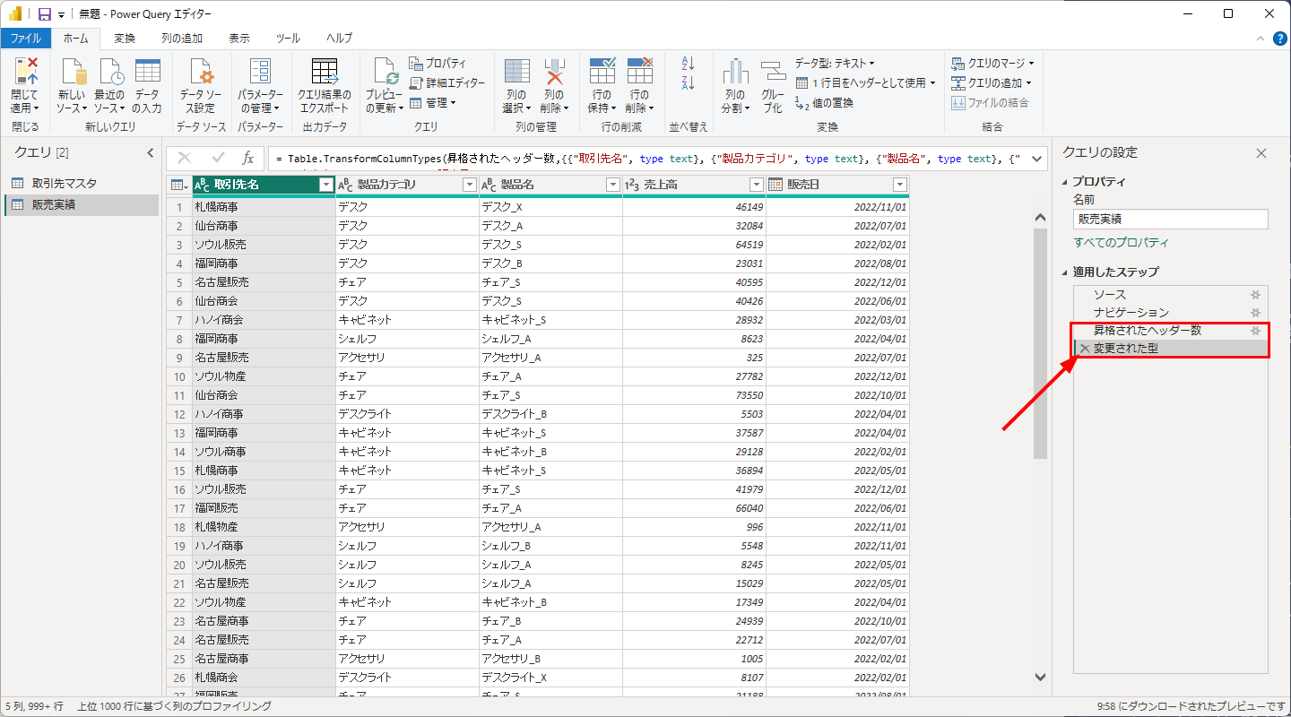Select the ナビゲーション applied step
The image size is (1291, 717).
1170,313
